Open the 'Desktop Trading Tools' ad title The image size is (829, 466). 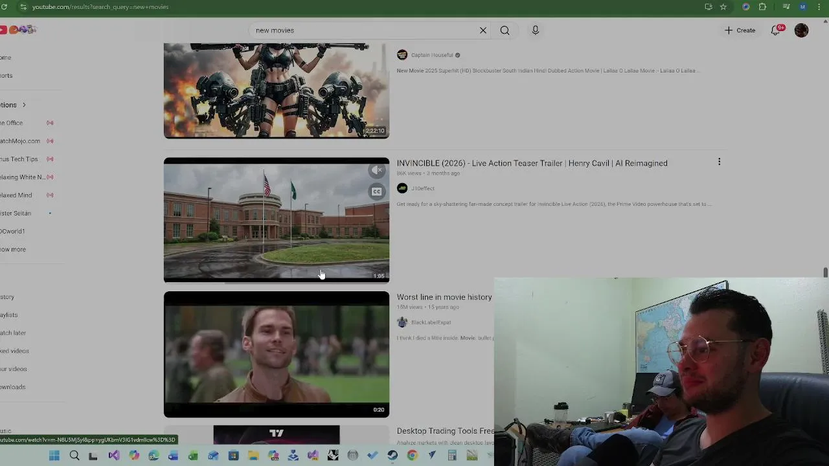point(446,431)
